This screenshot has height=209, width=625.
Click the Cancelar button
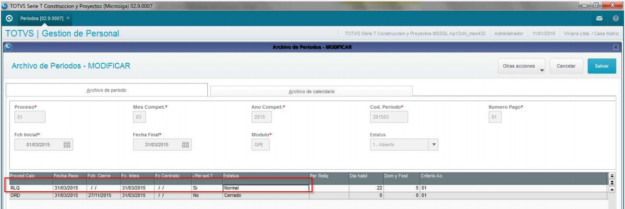(x=566, y=66)
